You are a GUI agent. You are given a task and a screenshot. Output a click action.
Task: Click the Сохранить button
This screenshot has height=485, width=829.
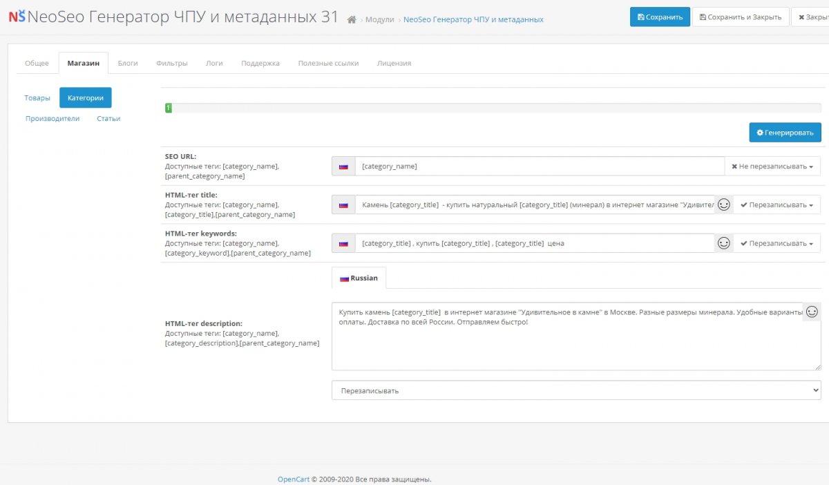click(660, 17)
